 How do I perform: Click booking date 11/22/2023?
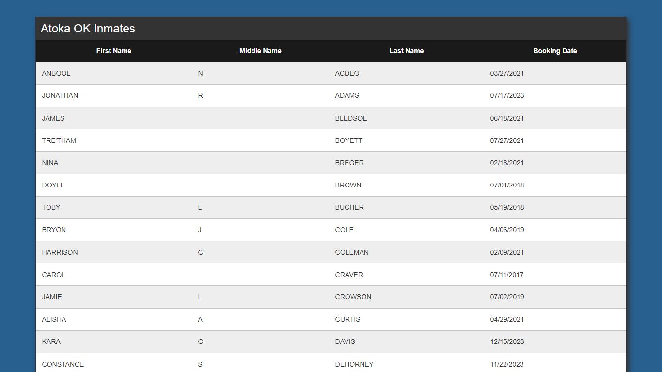pos(507,364)
